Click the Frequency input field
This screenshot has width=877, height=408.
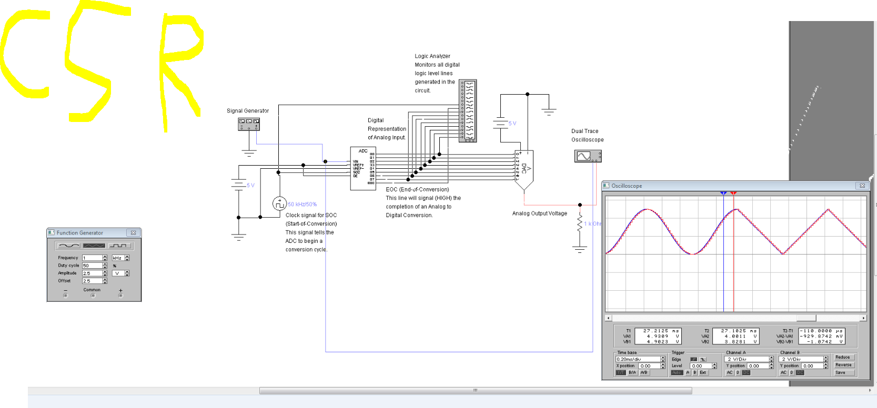(x=92, y=258)
